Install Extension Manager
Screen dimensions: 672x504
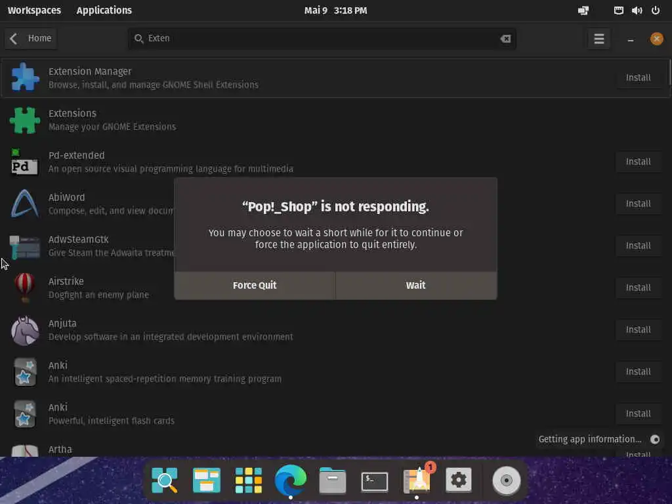[638, 77]
